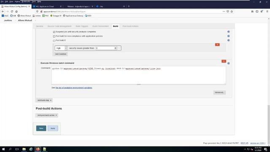Open Bookmarks menu in menu bar
The height and width of the screenshot is (152, 270).
(26, 1)
